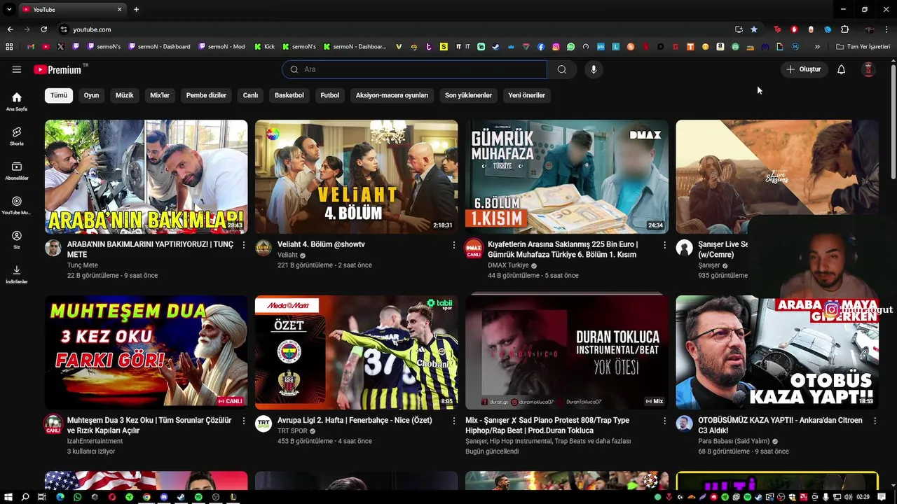Screen dimensions: 897x504
Task: Select the Müzik category chip
Action: tap(125, 95)
